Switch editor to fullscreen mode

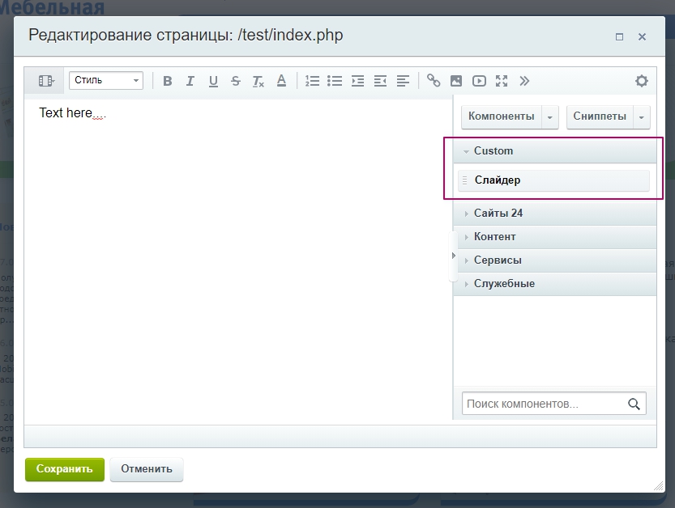502,81
